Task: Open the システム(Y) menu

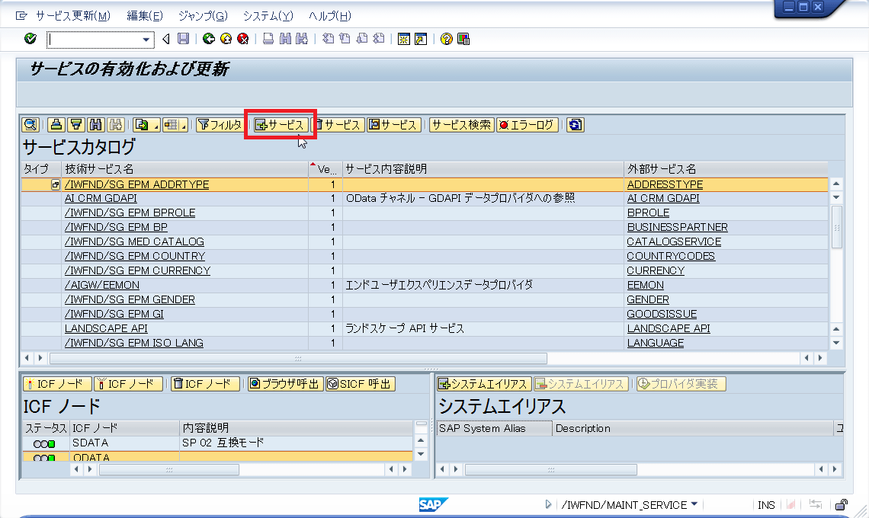Action: pyautogui.click(x=268, y=16)
